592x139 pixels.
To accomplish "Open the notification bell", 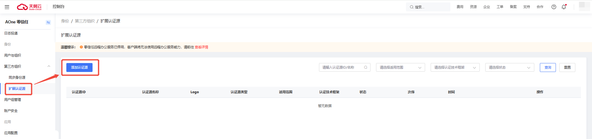I will pos(564,7).
